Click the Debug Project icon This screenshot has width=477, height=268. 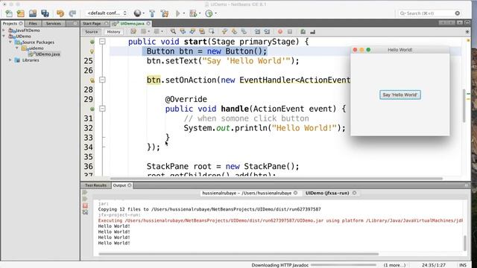(193, 13)
